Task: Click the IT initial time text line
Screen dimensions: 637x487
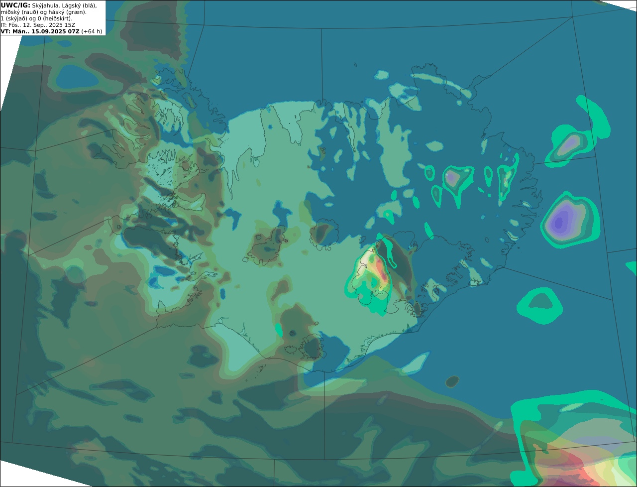Action: pyautogui.click(x=38, y=25)
